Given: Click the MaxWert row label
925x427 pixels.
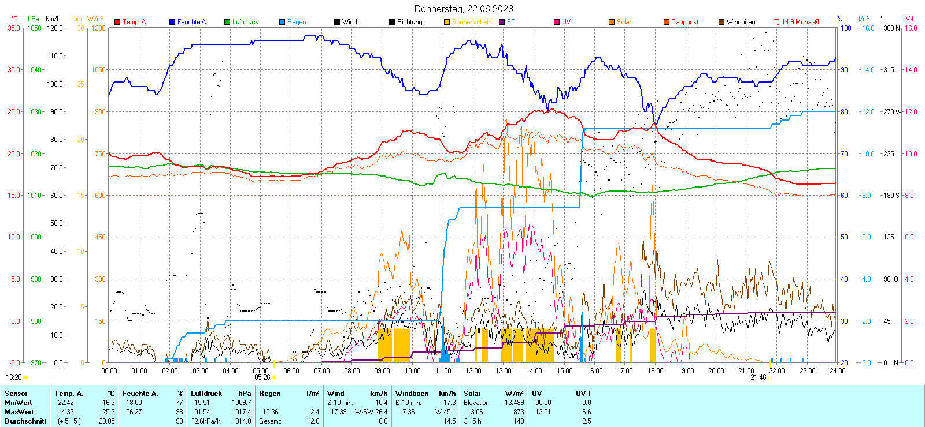Looking at the screenshot, I should (19, 412).
